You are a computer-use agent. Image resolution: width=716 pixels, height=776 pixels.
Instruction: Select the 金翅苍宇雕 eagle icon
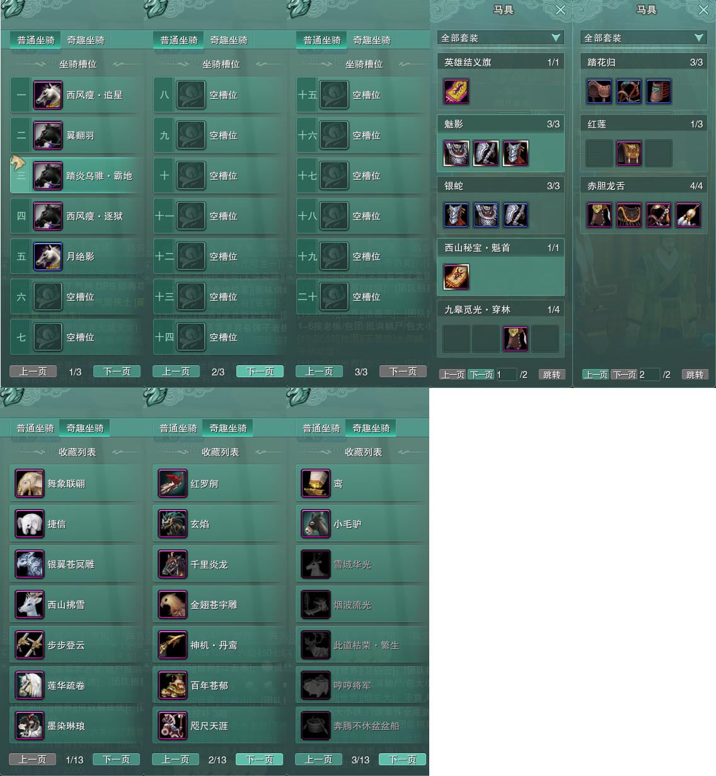coord(173,605)
